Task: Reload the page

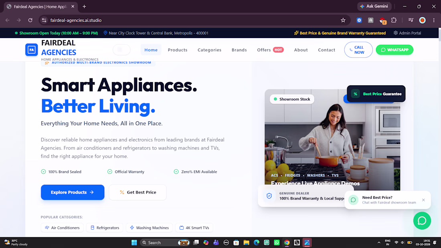Action: [30, 20]
